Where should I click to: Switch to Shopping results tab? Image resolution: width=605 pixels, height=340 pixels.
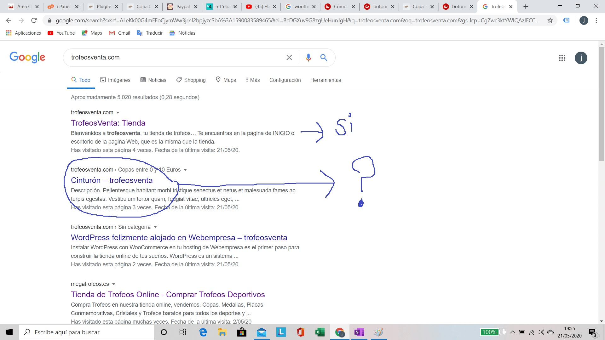click(191, 80)
